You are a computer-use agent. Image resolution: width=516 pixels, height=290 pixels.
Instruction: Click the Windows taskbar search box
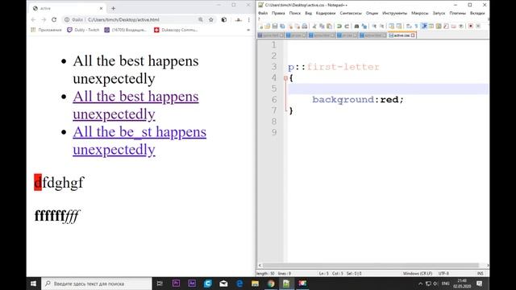point(97,284)
